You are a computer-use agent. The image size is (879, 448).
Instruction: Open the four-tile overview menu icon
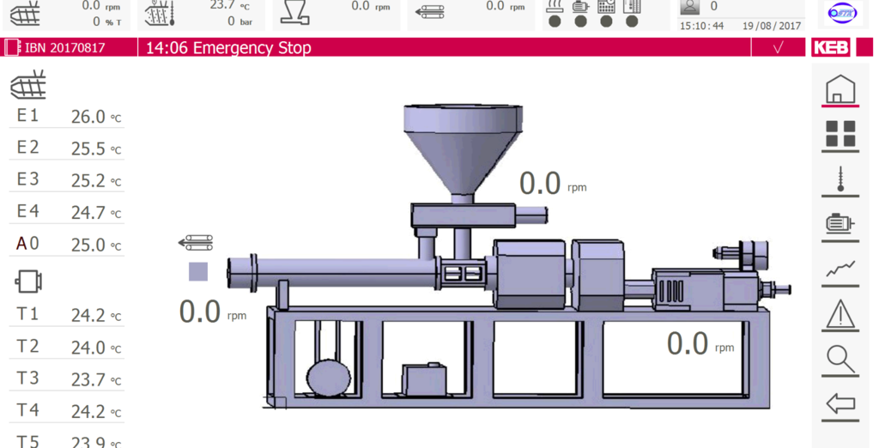click(840, 134)
